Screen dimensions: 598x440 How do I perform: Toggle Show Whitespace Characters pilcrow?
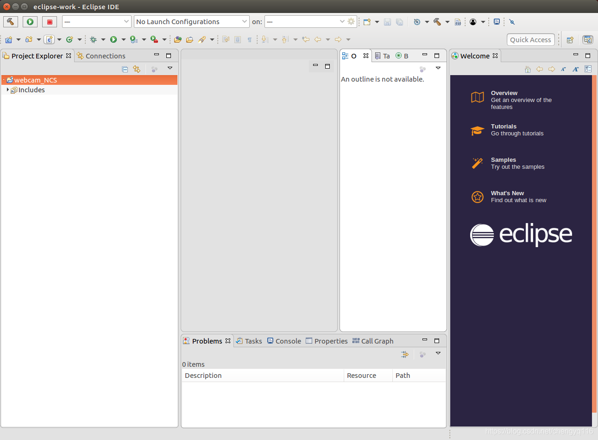[250, 39]
